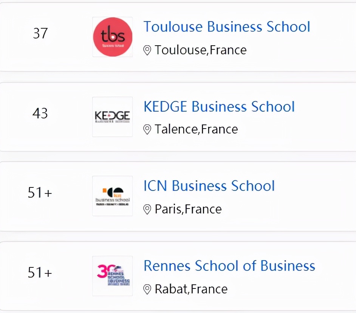Click the Rabat,France location text
The height and width of the screenshot is (313, 356).
tap(191, 289)
